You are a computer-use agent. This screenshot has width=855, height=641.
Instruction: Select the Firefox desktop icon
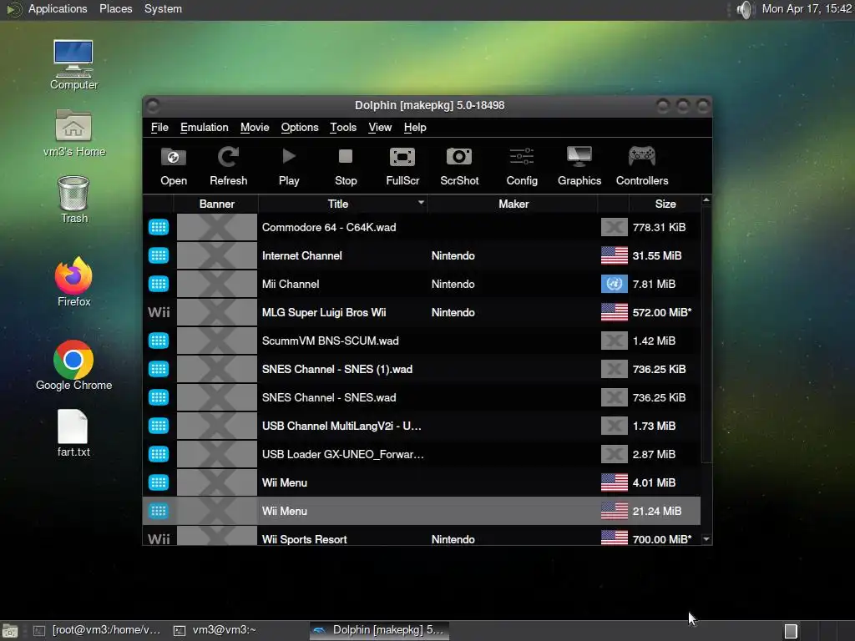73,282
